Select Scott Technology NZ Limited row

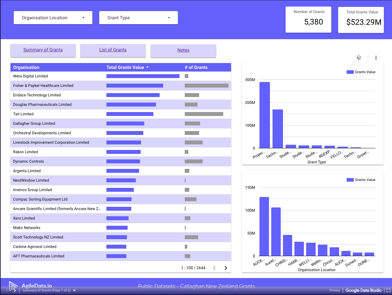click(121, 237)
